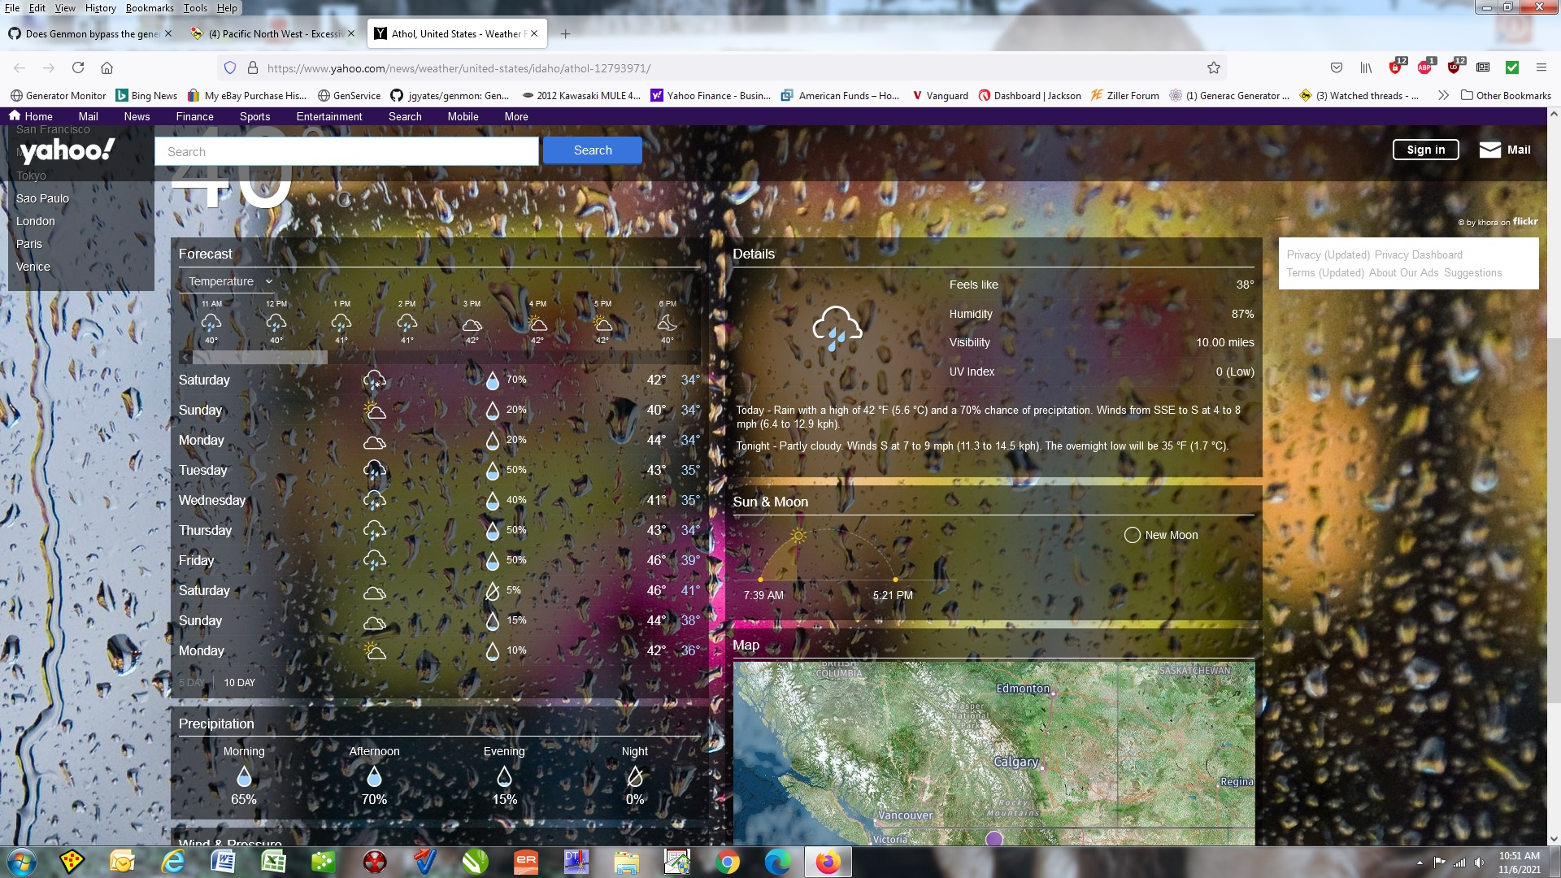Click the Yahoo logo
The width and height of the screenshot is (1561, 878).
point(66,151)
